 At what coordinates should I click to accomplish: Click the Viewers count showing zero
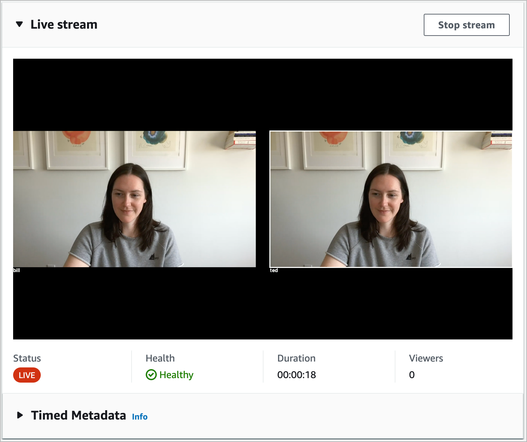point(411,375)
